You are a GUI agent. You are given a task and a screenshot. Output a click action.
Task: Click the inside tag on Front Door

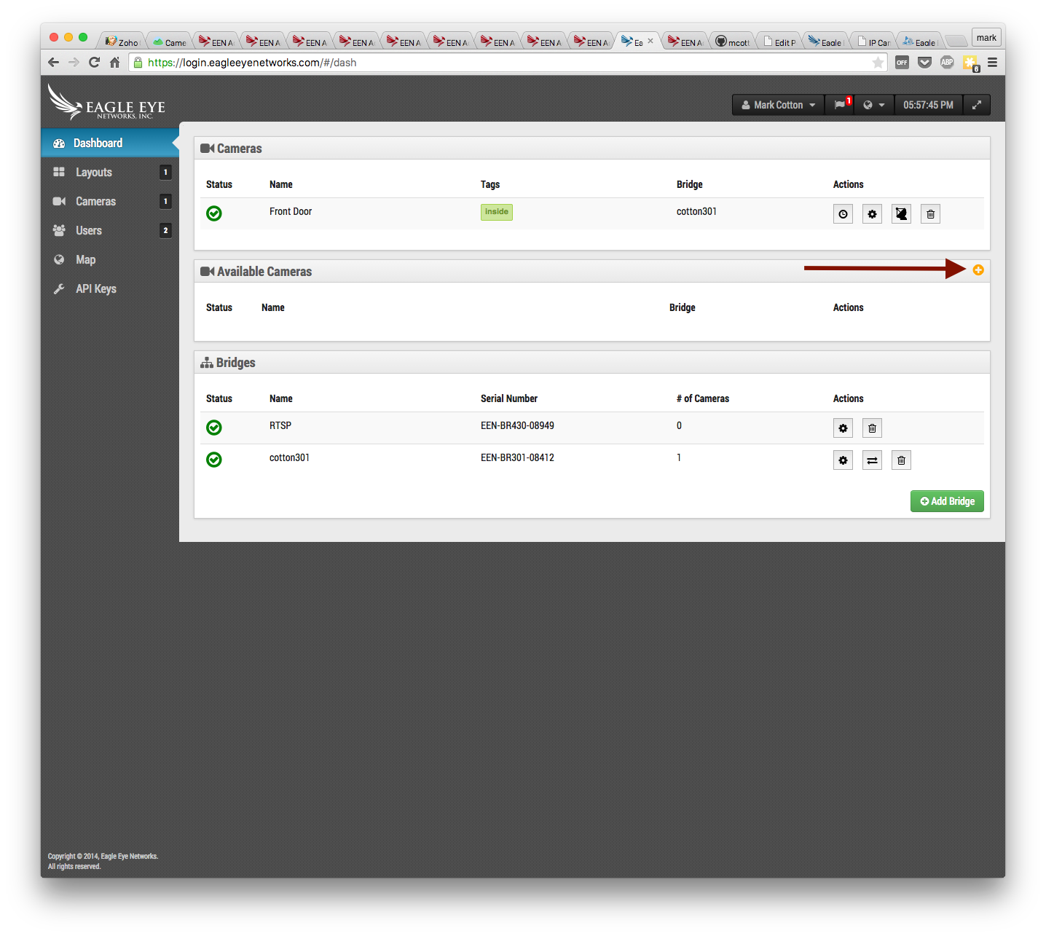click(x=496, y=212)
